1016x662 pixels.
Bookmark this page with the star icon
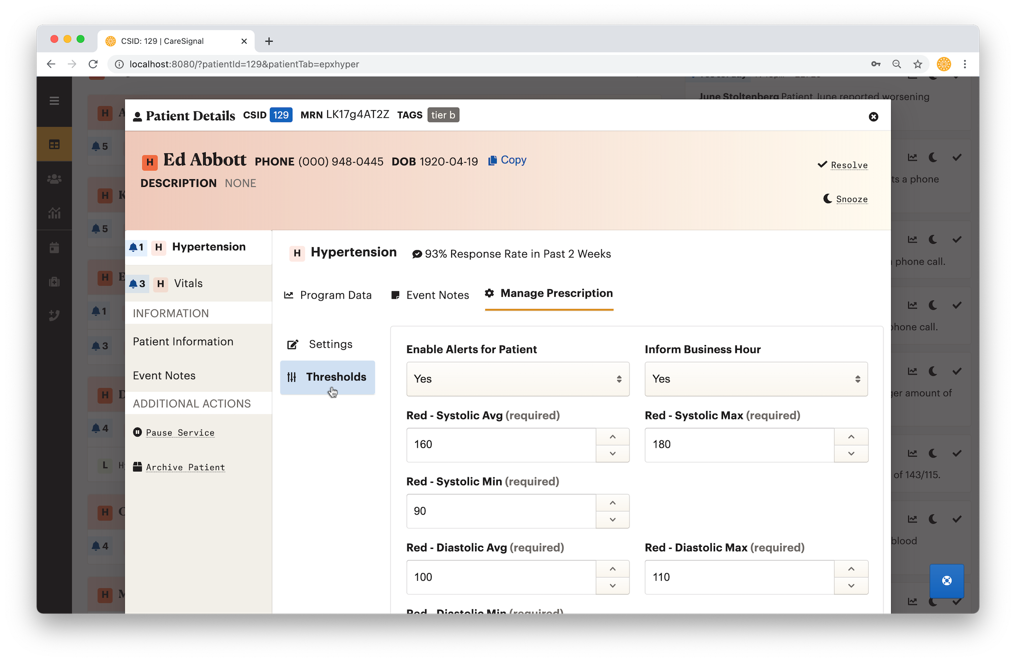[x=917, y=64]
